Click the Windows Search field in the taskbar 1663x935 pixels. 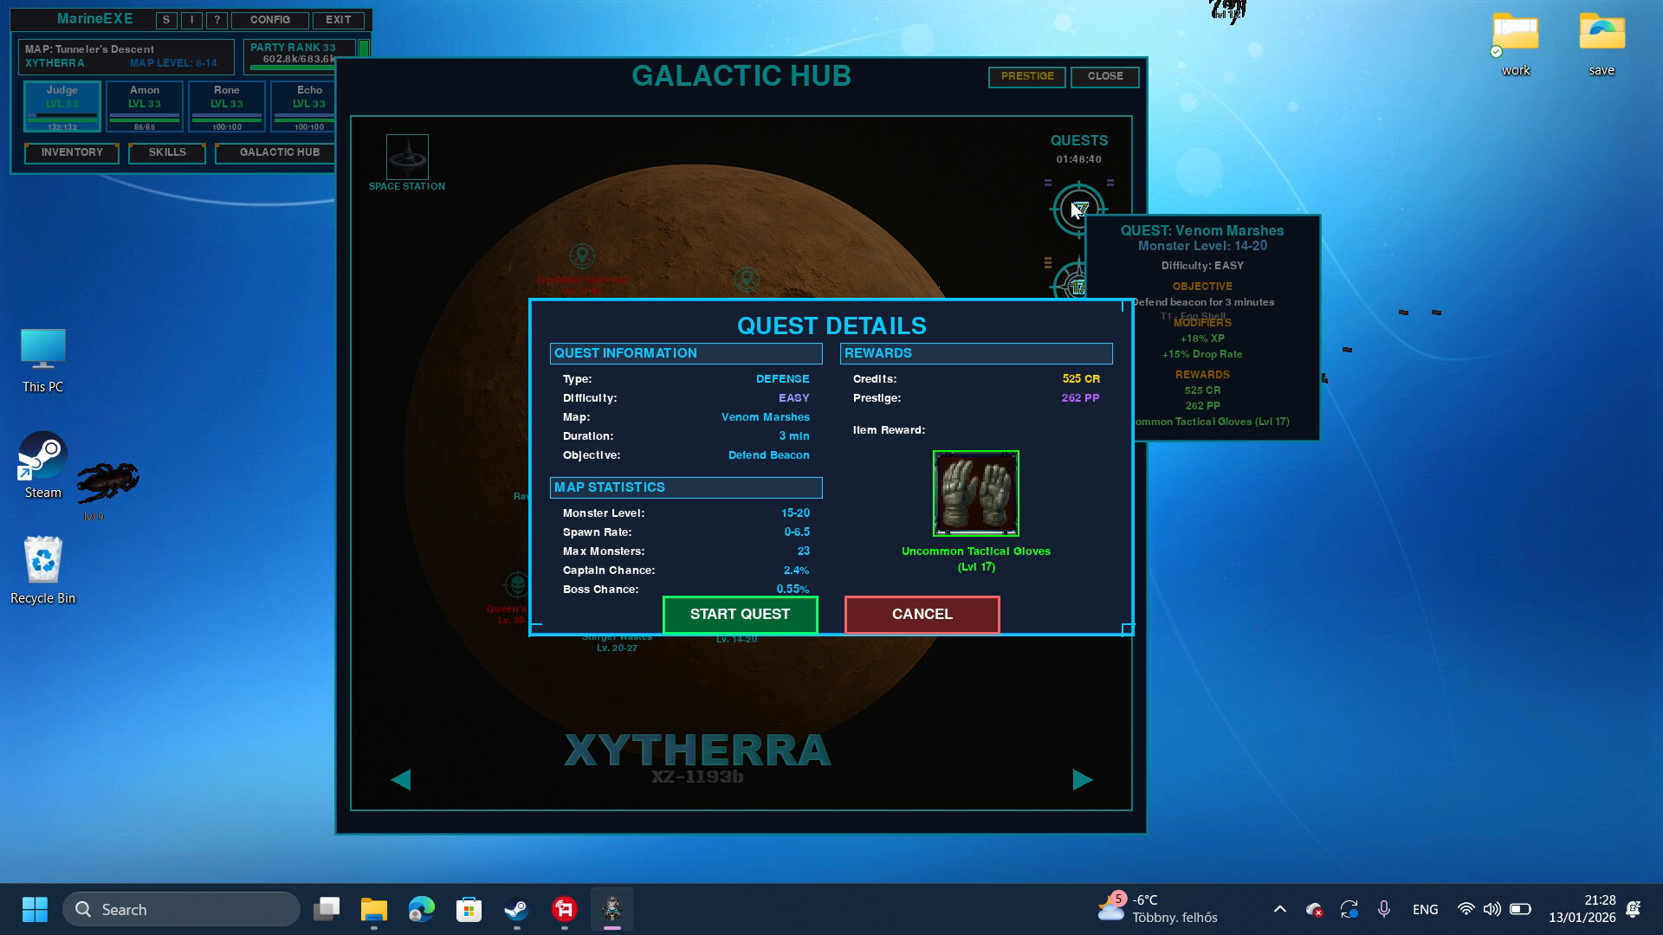tap(181, 909)
